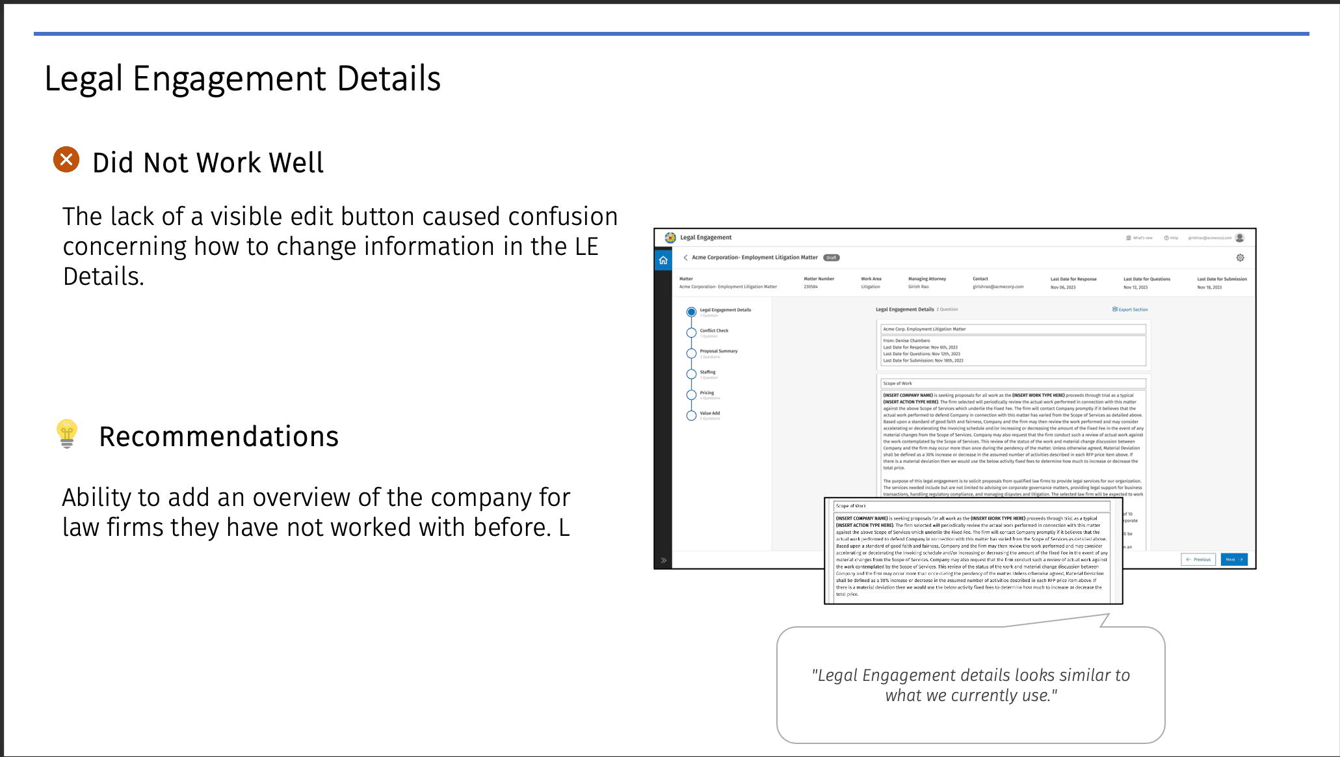Open the Pricing step
Screen dimensions: 1340x757
click(x=691, y=395)
